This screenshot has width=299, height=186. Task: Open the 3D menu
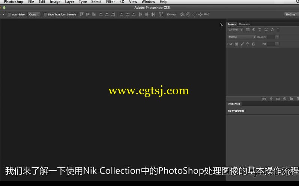[122, 2]
